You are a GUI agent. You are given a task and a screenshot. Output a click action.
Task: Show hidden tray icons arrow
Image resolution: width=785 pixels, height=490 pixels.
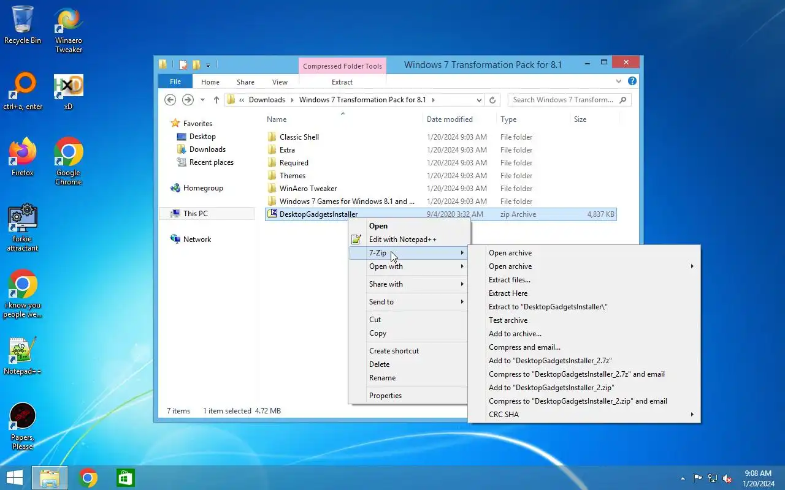(683, 478)
